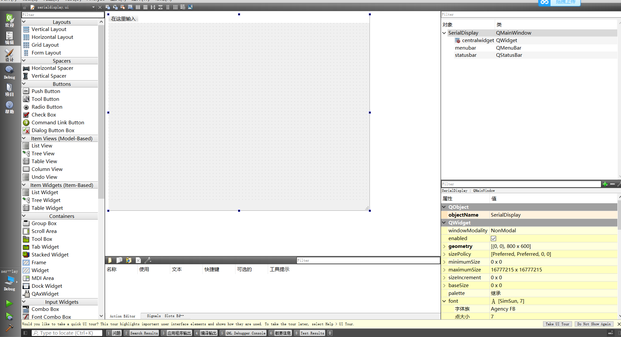Open the Debug mode in the sidebar
This screenshot has width=621, height=337.
(x=9, y=72)
